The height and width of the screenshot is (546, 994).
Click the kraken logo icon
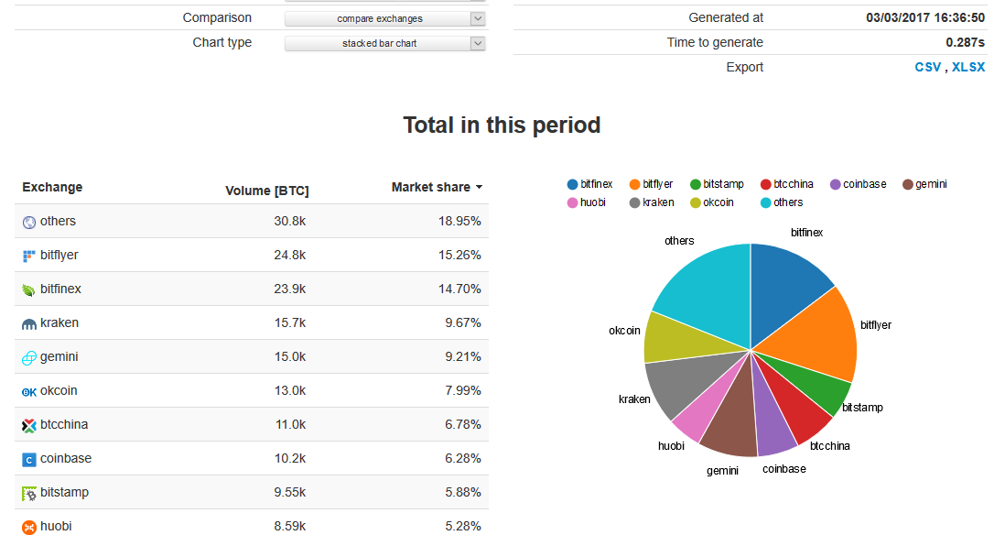pos(29,324)
